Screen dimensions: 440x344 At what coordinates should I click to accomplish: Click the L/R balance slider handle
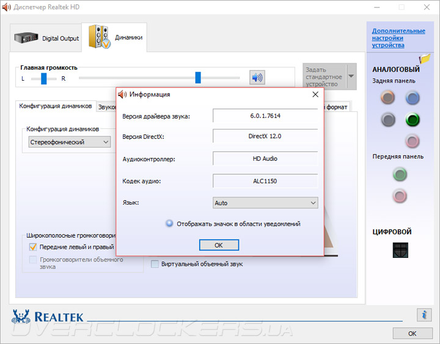pos(44,78)
